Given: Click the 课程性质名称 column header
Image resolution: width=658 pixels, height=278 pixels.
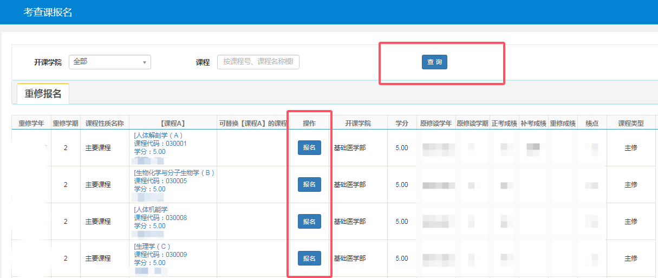Looking at the screenshot, I should coord(105,123).
